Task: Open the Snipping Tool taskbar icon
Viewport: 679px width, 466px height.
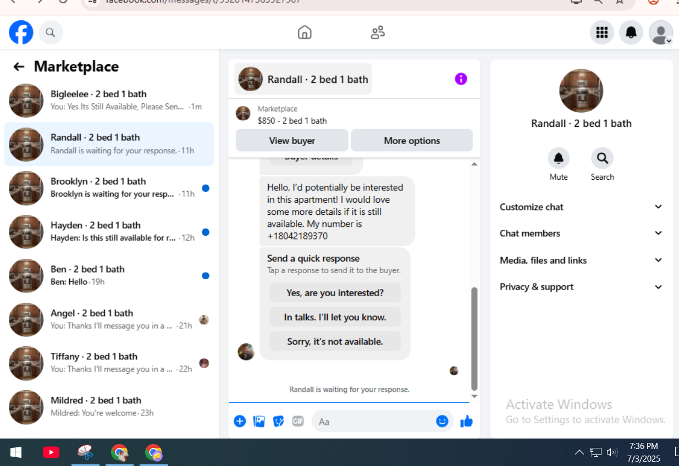Action: (x=85, y=452)
